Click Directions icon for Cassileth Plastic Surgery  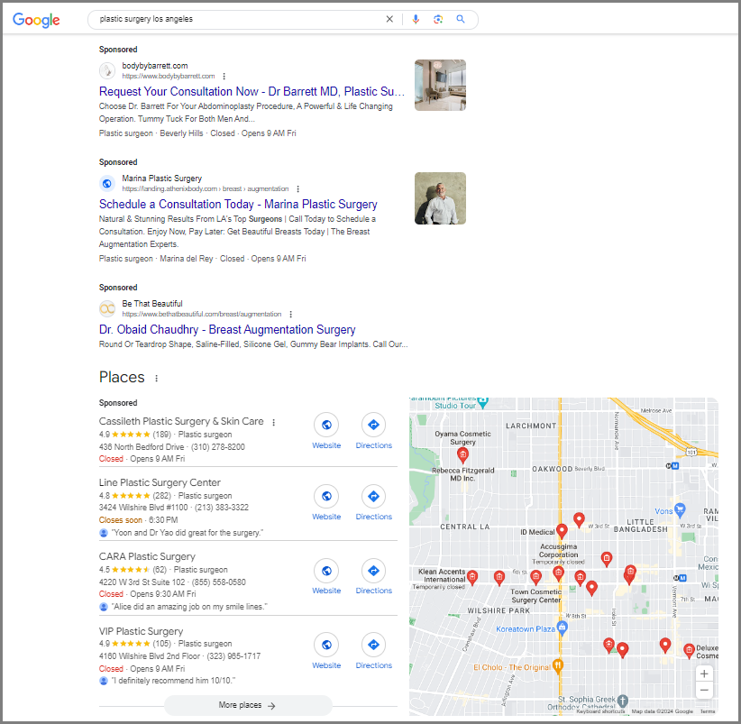374,425
